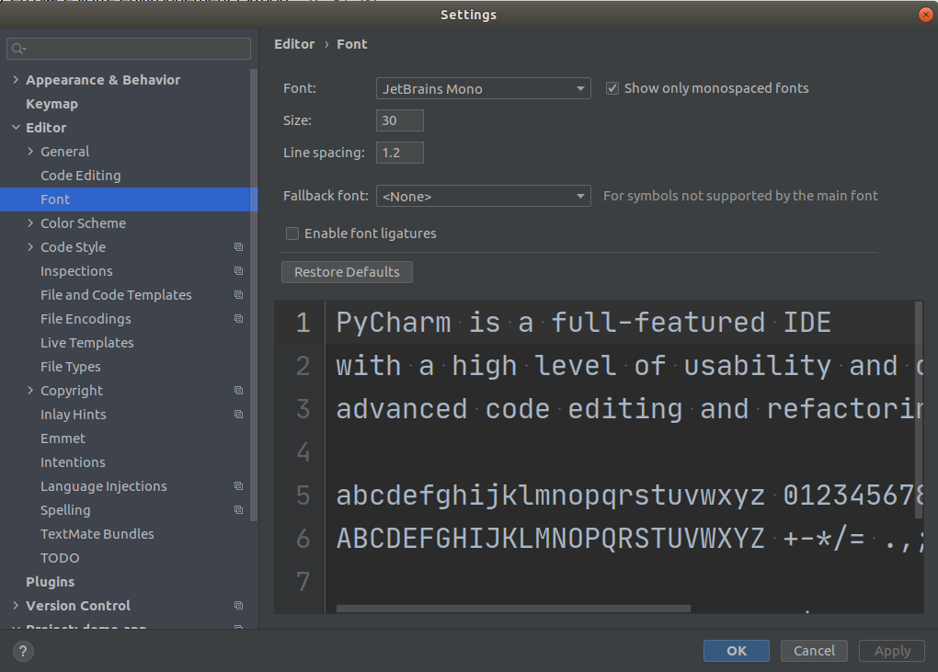Click the project icon next to Copyright

tap(238, 390)
